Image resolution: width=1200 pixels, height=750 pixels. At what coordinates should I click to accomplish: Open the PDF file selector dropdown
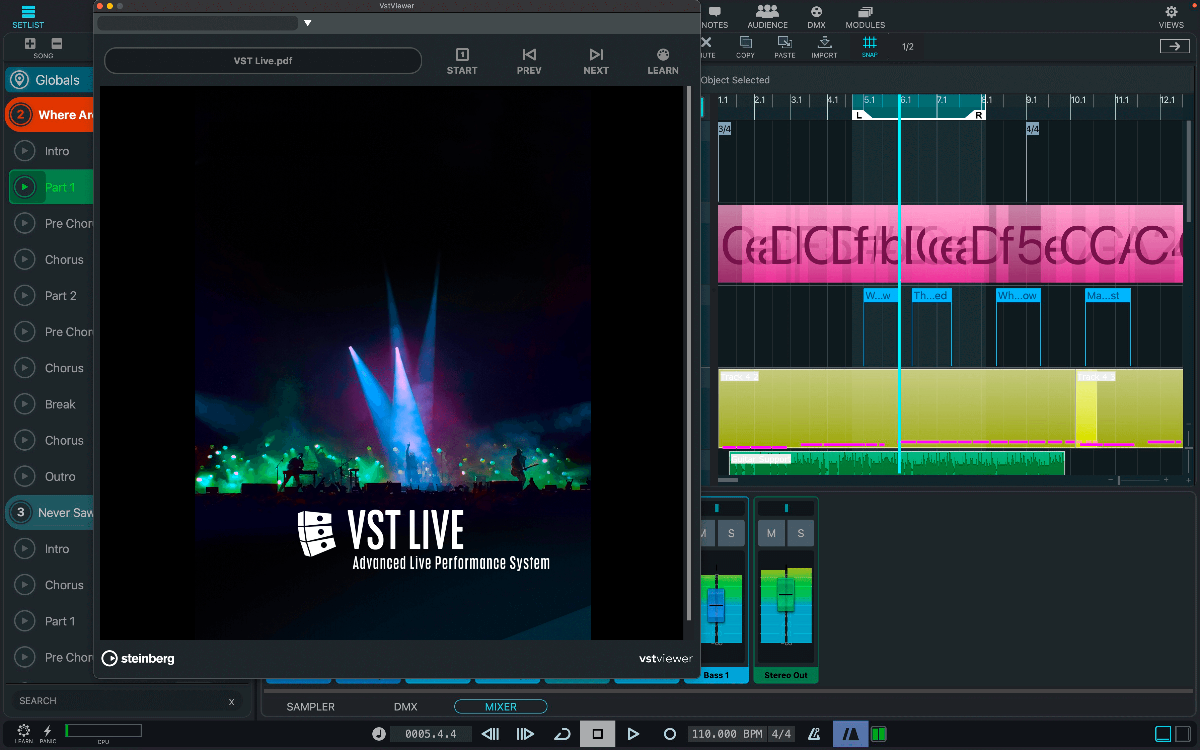[307, 23]
